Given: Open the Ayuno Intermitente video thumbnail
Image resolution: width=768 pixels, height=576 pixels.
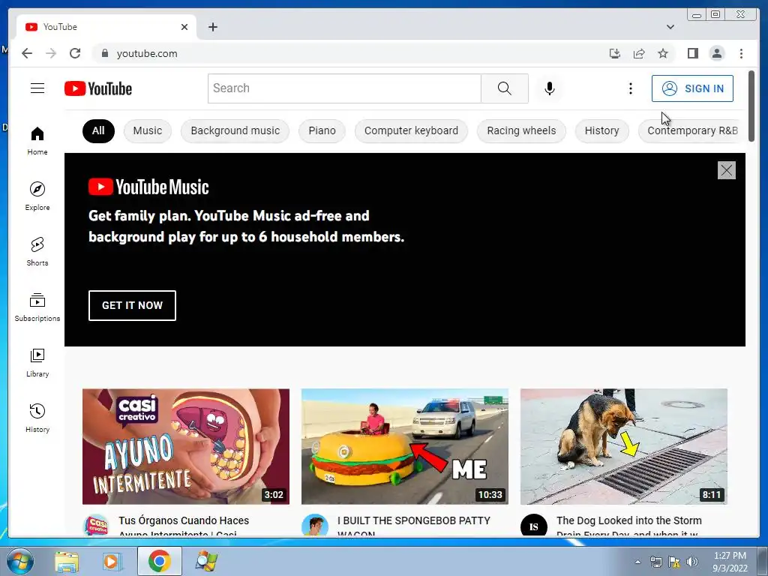Looking at the screenshot, I should click(x=186, y=446).
